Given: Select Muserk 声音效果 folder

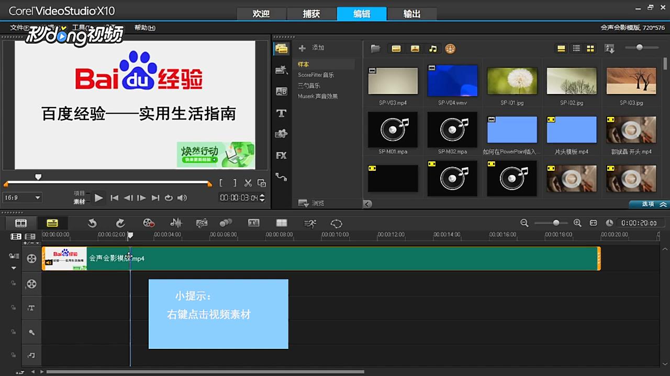Looking at the screenshot, I should click(318, 97).
